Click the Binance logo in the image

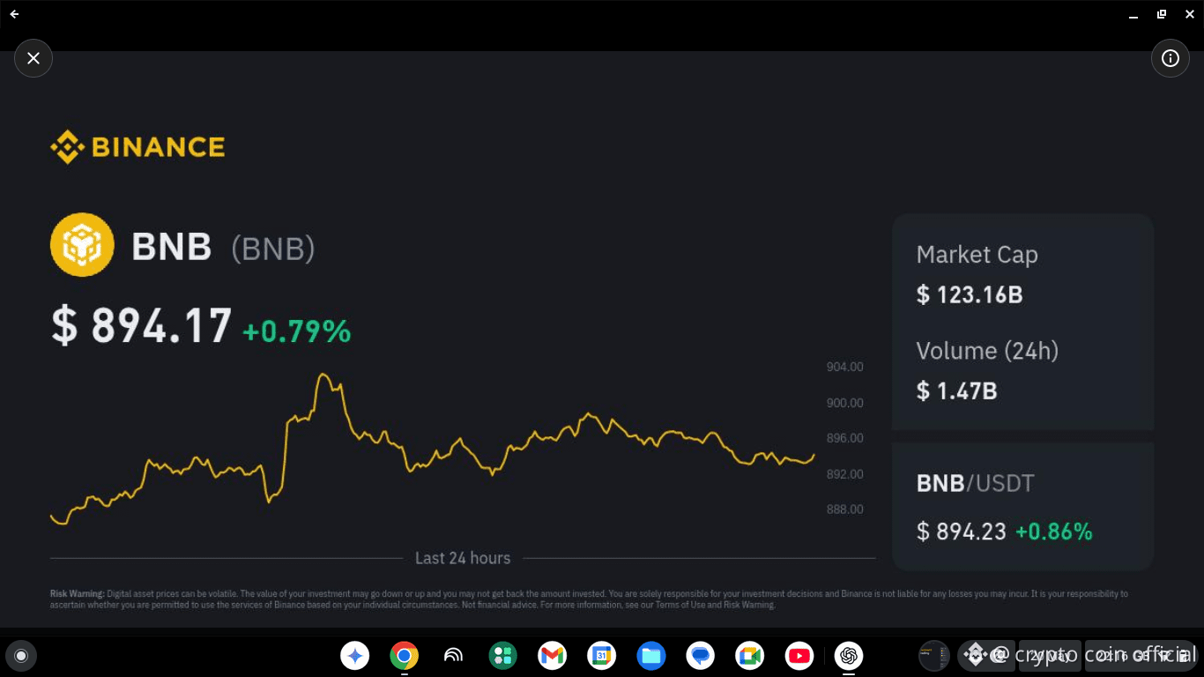137,146
